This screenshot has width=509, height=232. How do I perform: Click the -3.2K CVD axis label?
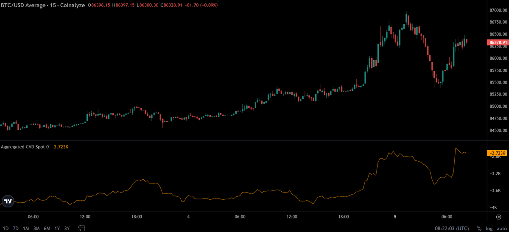point(496,174)
